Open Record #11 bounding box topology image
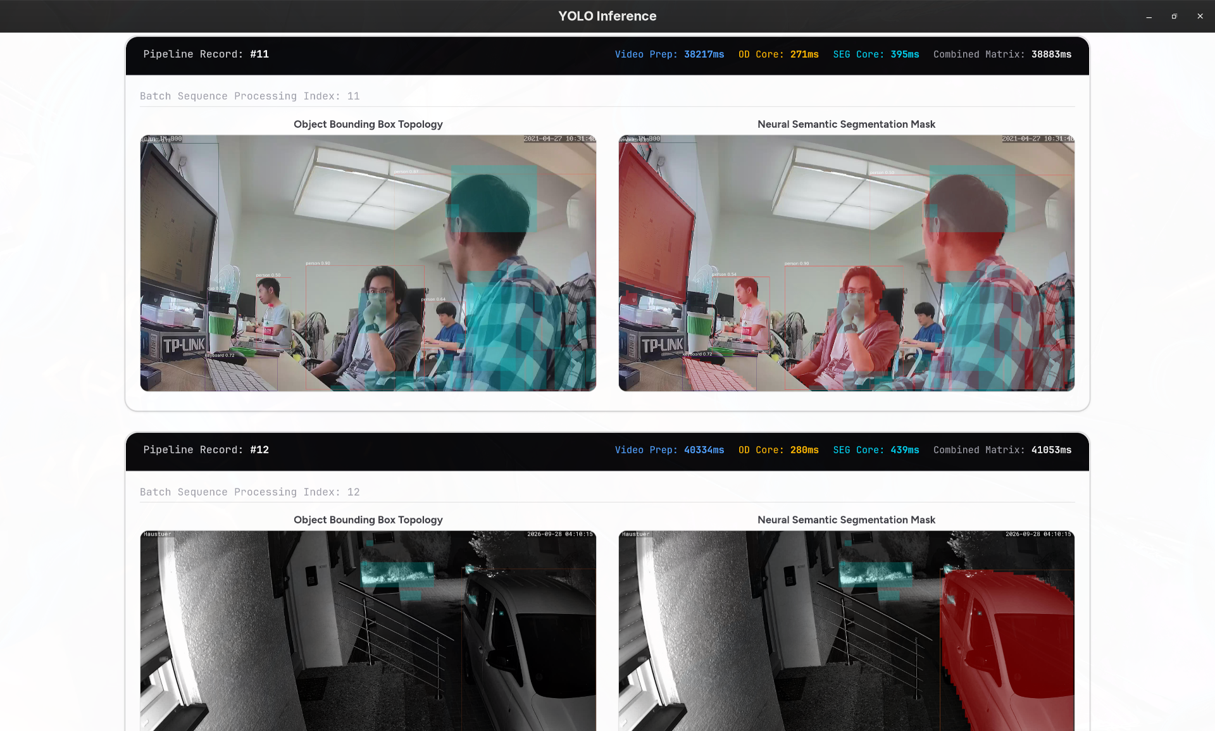The height and width of the screenshot is (731, 1215). (368, 263)
